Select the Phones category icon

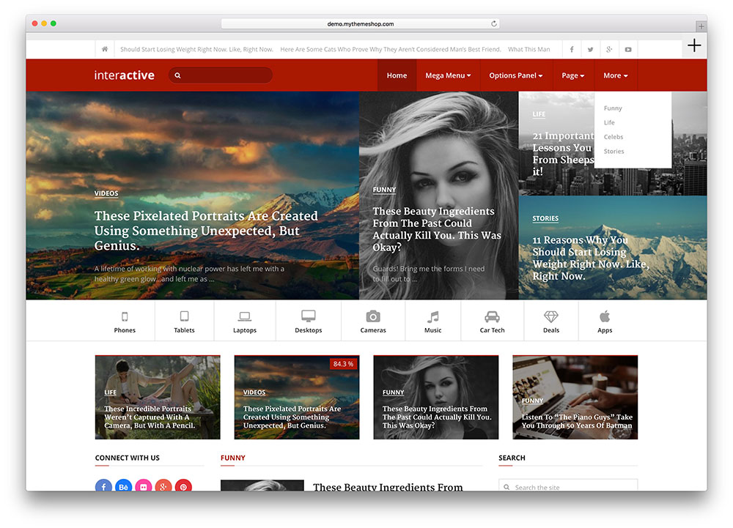[125, 316]
